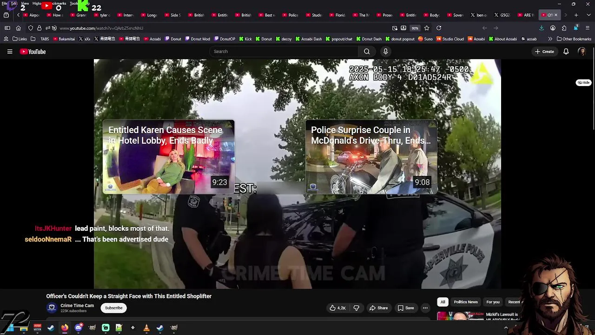Click the YouTube search magnifier button
The width and height of the screenshot is (595, 335).
point(367,52)
